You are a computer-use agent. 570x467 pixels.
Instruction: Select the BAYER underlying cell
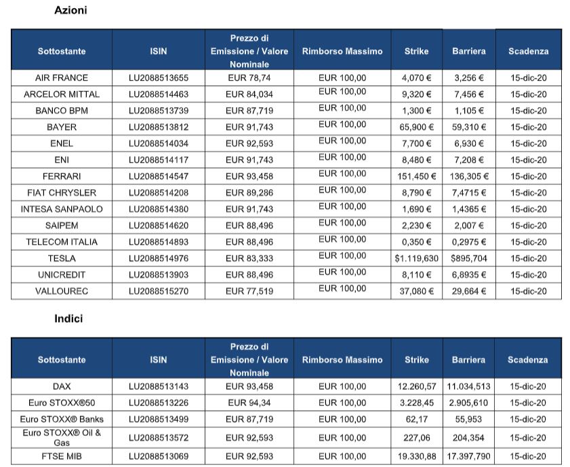click(62, 127)
